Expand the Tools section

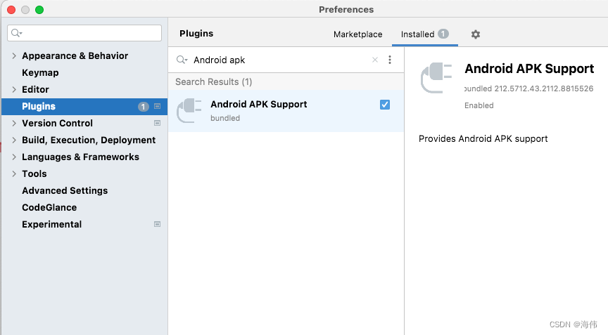(x=14, y=173)
